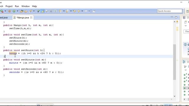
Task: Click the Outline view icon
Action: (x=184, y=62)
